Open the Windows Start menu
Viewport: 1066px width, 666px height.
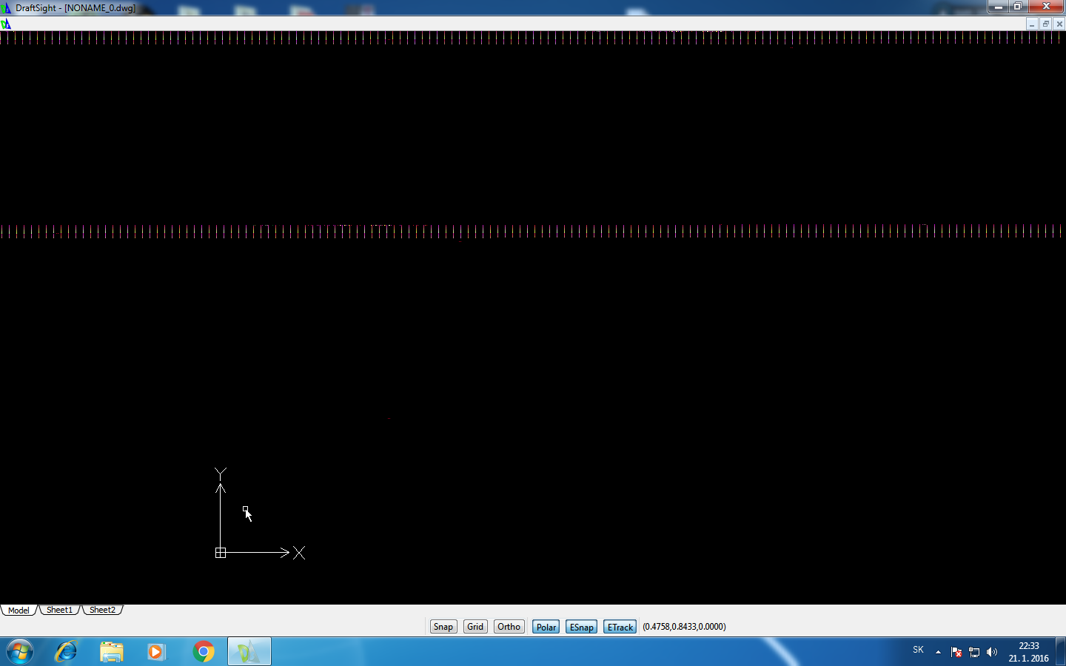tap(20, 652)
